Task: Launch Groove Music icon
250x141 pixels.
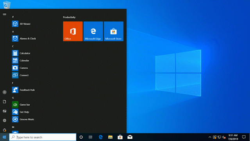Action: 15,119
